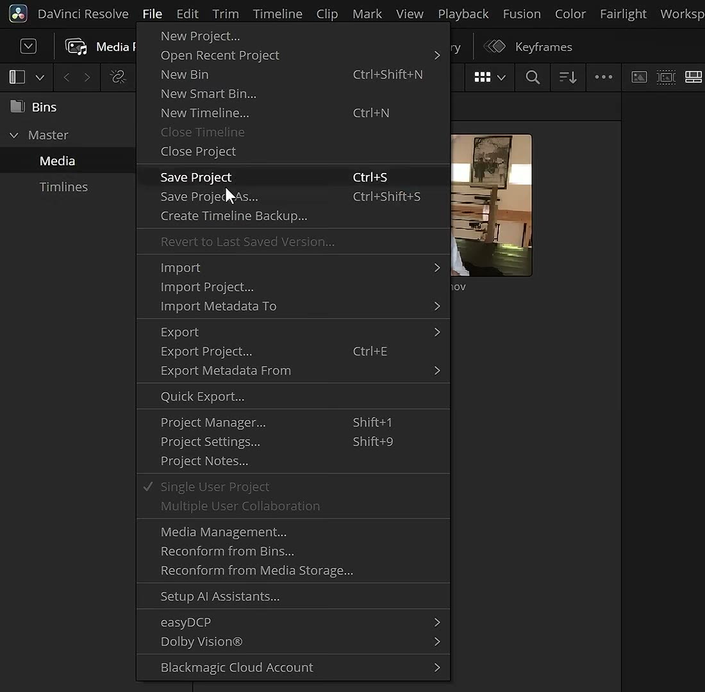Open the File menu

[x=153, y=14]
